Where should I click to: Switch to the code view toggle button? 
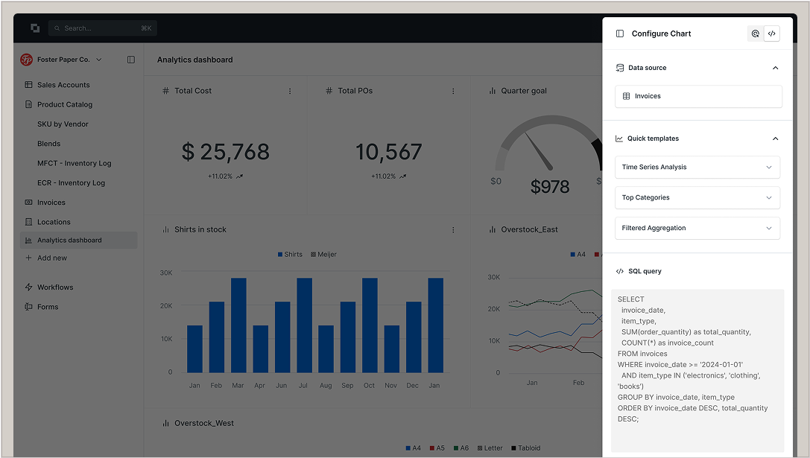click(x=772, y=34)
